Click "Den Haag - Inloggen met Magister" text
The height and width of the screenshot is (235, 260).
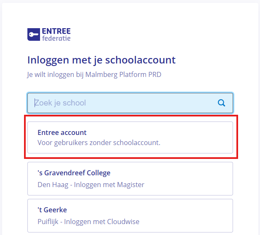[91, 185]
